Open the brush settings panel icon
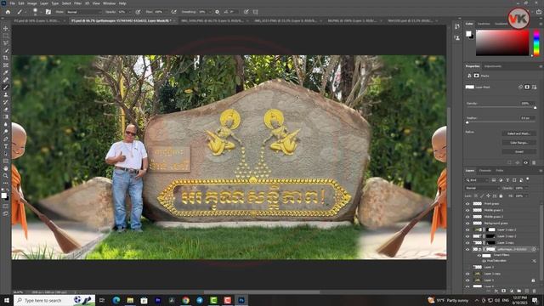 (48, 12)
